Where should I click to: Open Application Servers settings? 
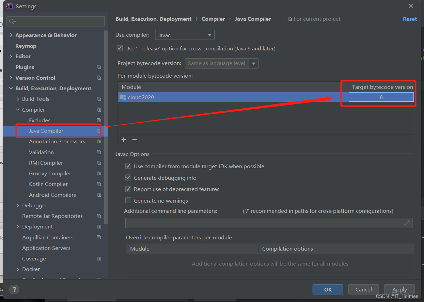[46, 248]
